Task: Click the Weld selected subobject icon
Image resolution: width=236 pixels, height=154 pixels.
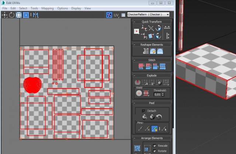Action: pyautogui.click(x=146, y=93)
